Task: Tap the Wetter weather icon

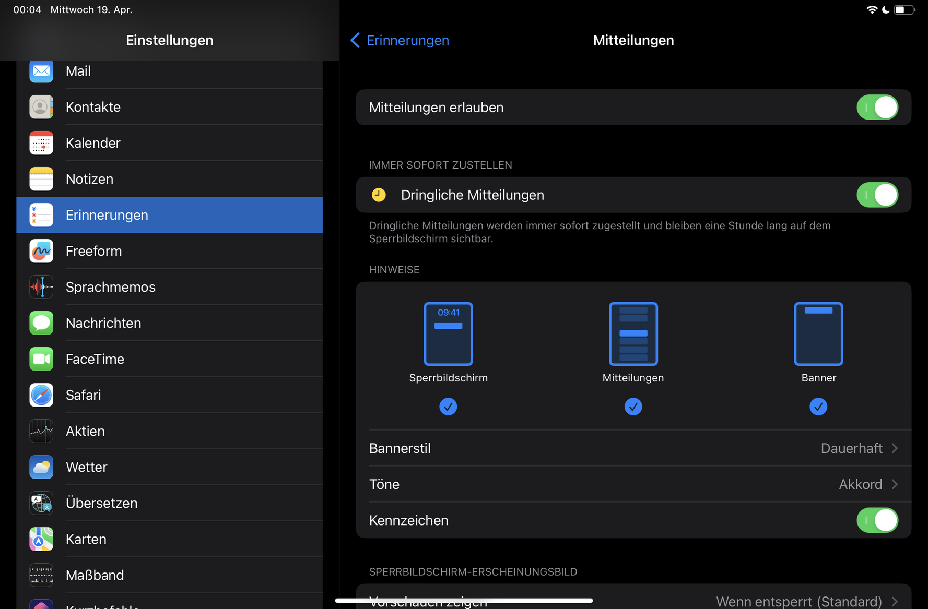Action: coord(41,467)
